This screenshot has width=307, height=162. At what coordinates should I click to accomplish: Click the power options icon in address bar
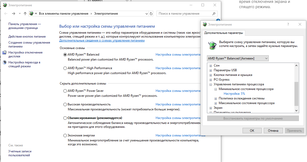31,14
